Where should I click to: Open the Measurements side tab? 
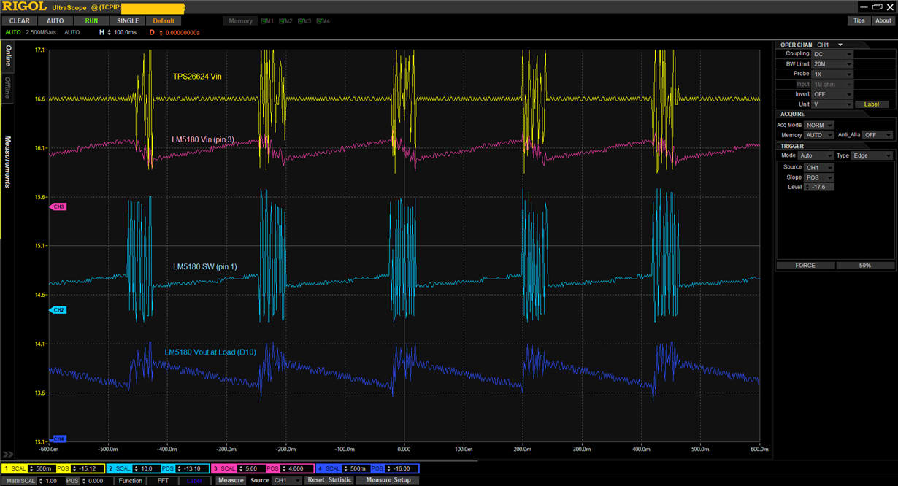click(x=8, y=162)
